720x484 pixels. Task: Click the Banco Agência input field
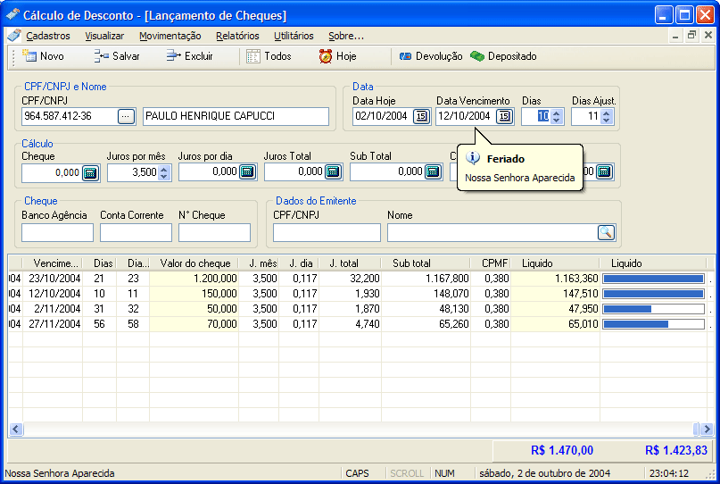coord(57,233)
